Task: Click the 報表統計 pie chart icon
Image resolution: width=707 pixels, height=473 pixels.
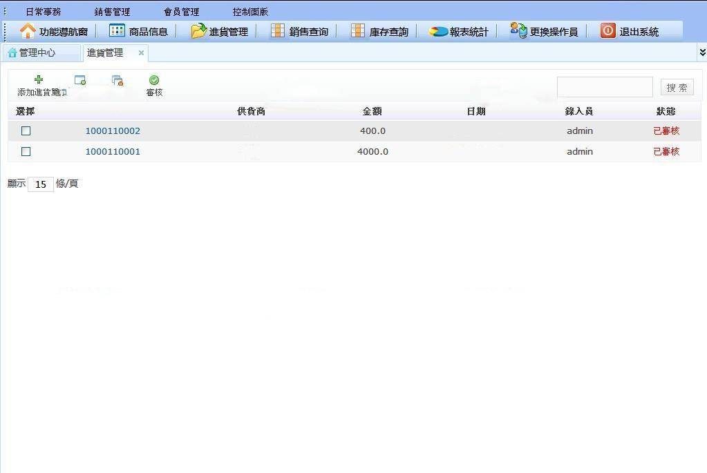Action: (x=438, y=32)
